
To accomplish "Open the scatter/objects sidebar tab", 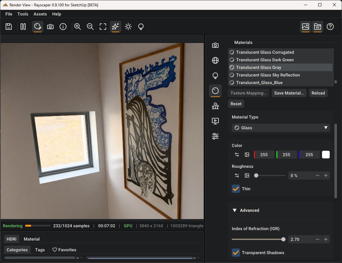I will [215, 106].
